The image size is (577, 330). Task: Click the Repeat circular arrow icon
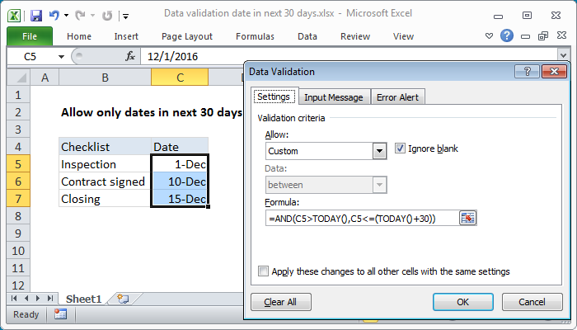coord(107,16)
